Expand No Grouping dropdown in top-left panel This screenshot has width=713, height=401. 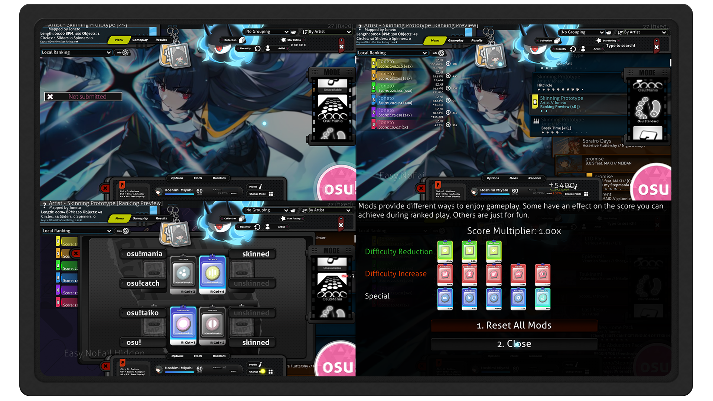click(x=267, y=32)
